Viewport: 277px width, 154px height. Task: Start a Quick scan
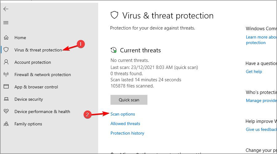click(x=129, y=100)
